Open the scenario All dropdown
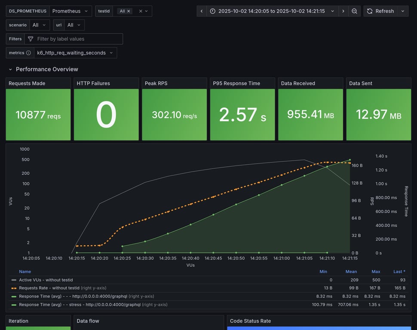 [40, 25]
